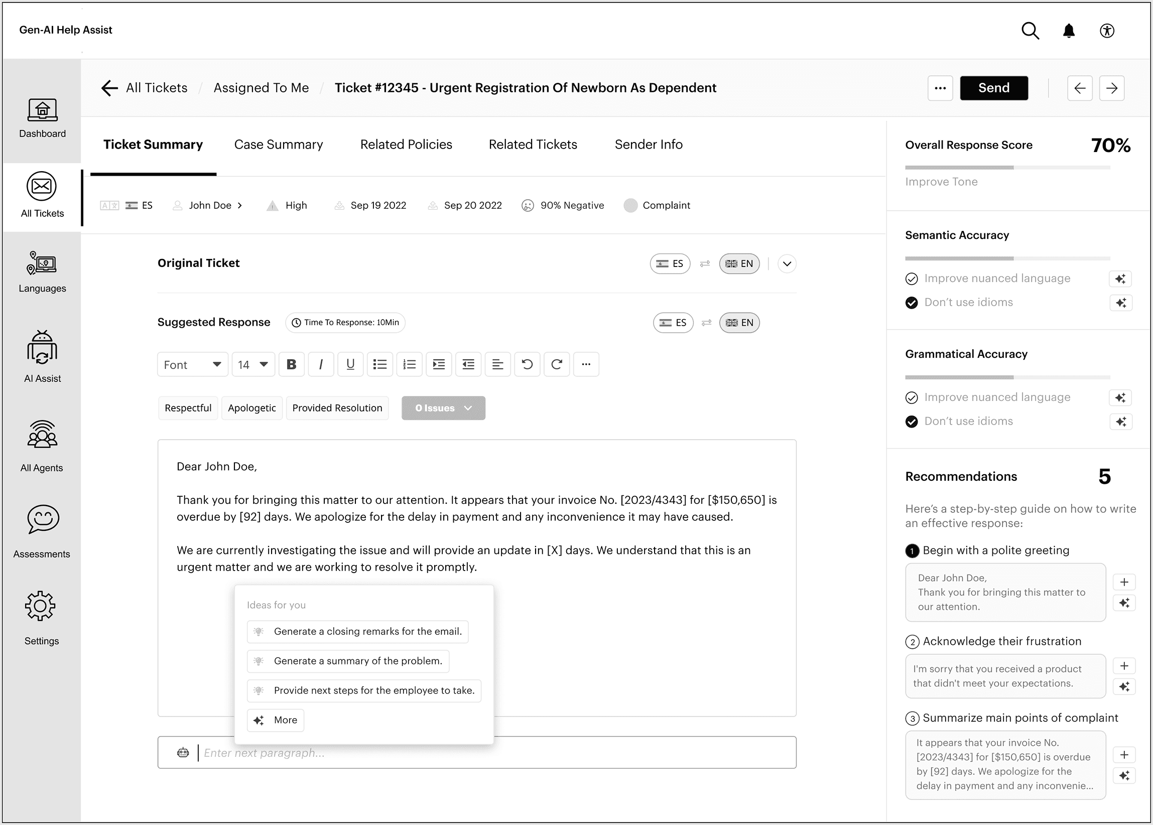Viewport: 1153px width, 825px height.
Task: Click the undo icon in editor toolbar
Action: click(x=527, y=364)
